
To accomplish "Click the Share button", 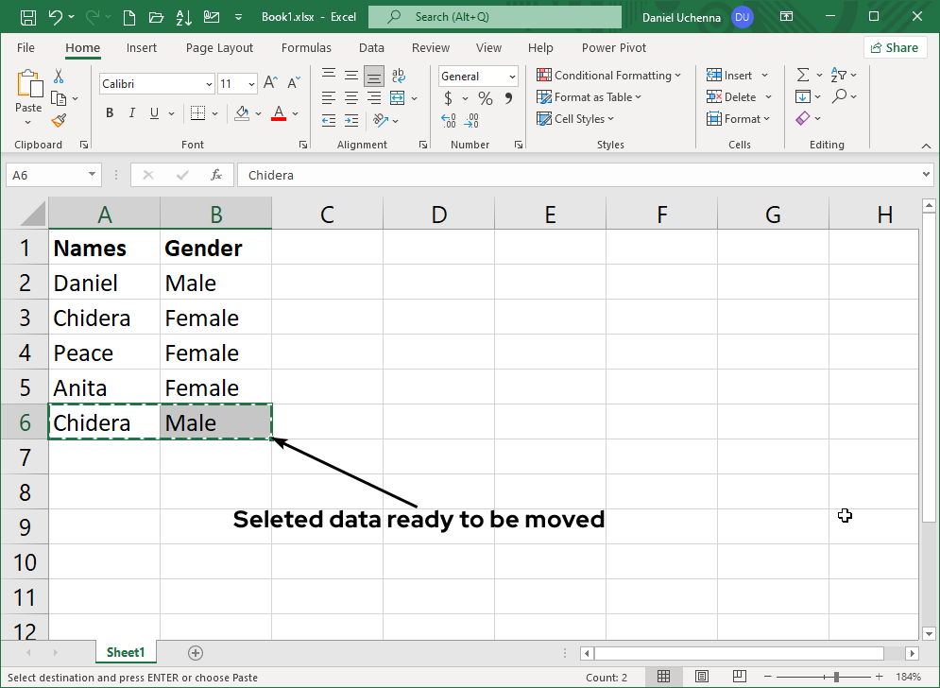I will pyautogui.click(x=894, y=46).
